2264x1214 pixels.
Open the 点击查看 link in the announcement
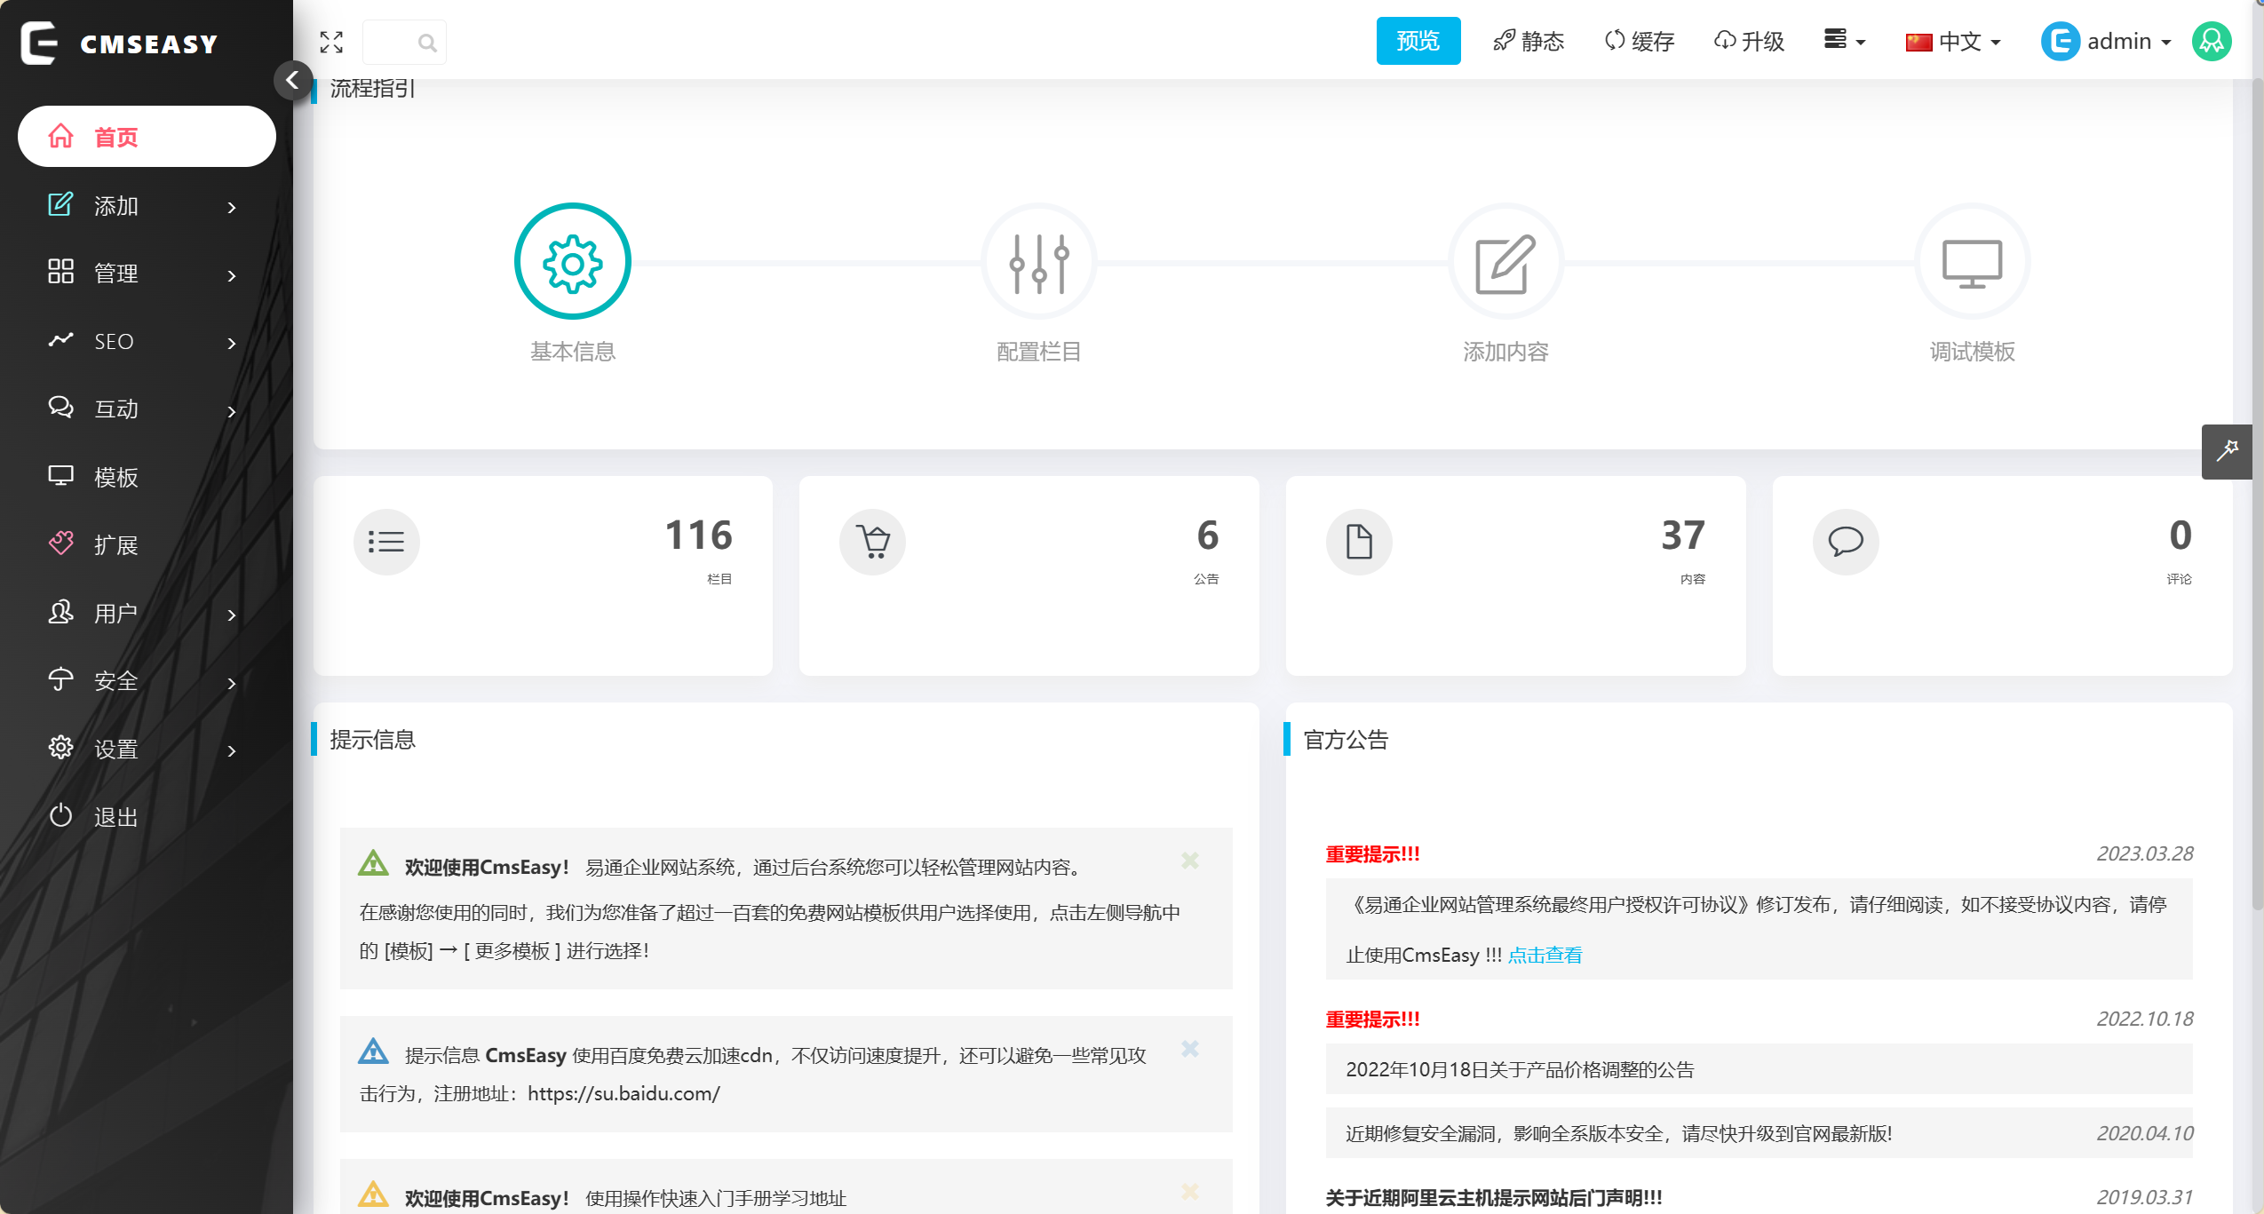[1545, 955]
